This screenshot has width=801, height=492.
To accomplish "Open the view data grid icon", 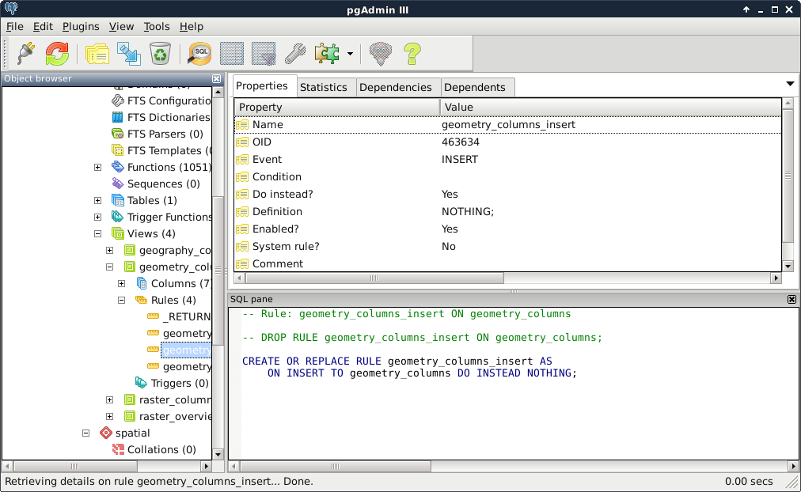I will [231, 54].
